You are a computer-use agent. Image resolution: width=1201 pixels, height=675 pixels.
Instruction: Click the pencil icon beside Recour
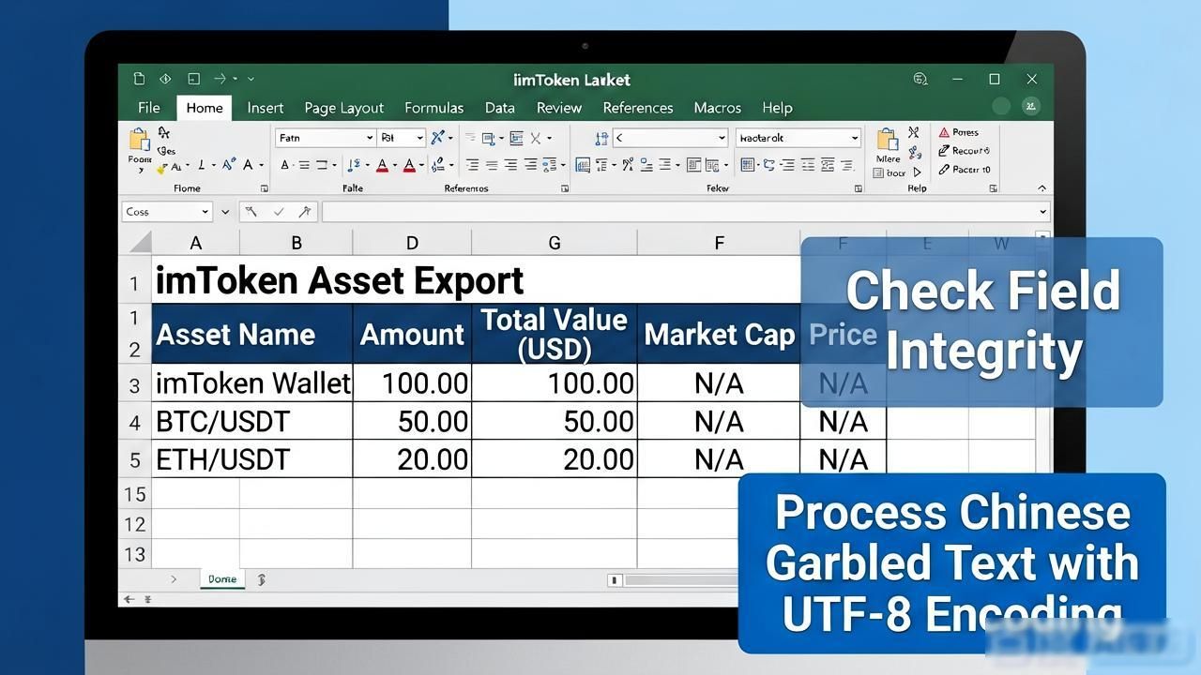coord(944,151)
